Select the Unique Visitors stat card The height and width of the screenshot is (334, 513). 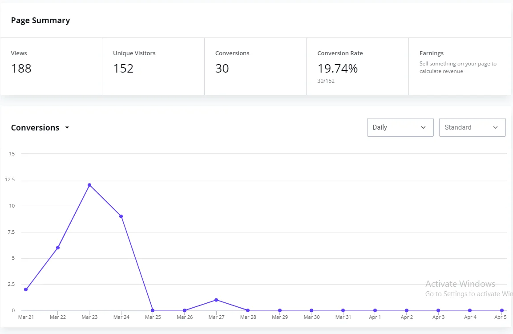click(153, 66)
